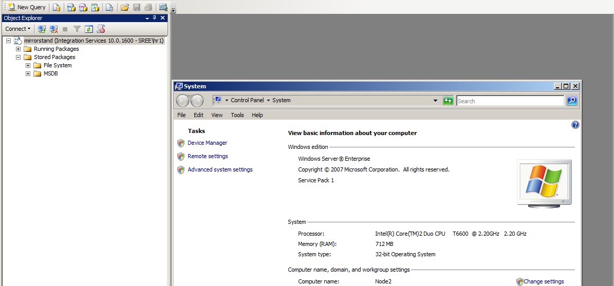Start an Analysis Services MDX Query
614x286 pixels.
(x=71, y=7)
